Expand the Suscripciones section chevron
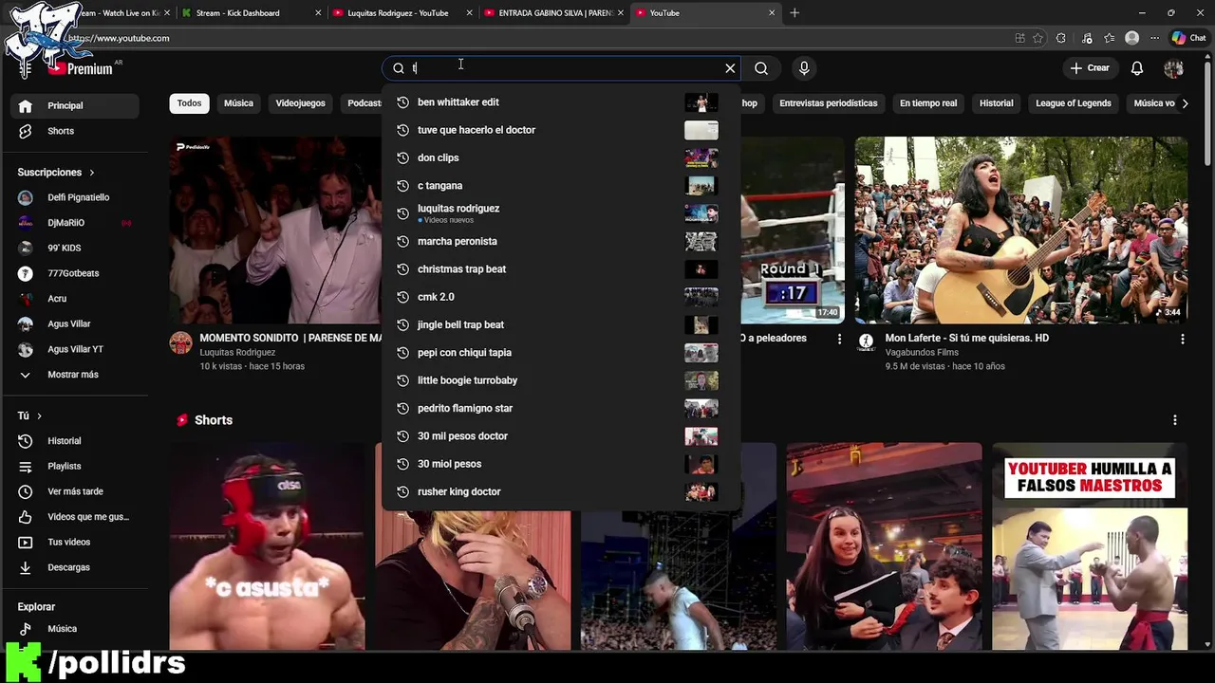 coord(92,173)
